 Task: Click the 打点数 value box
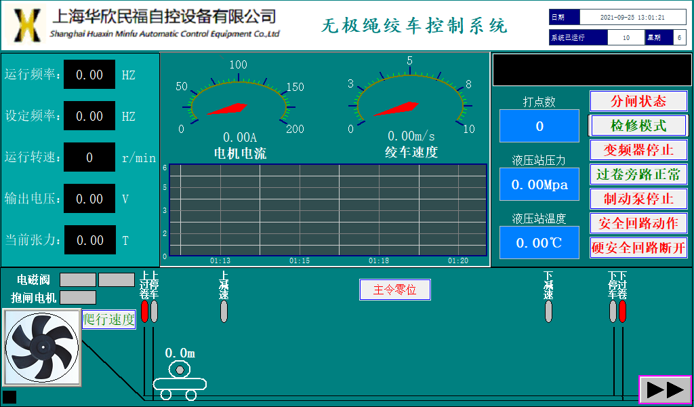tap(539, 126)
